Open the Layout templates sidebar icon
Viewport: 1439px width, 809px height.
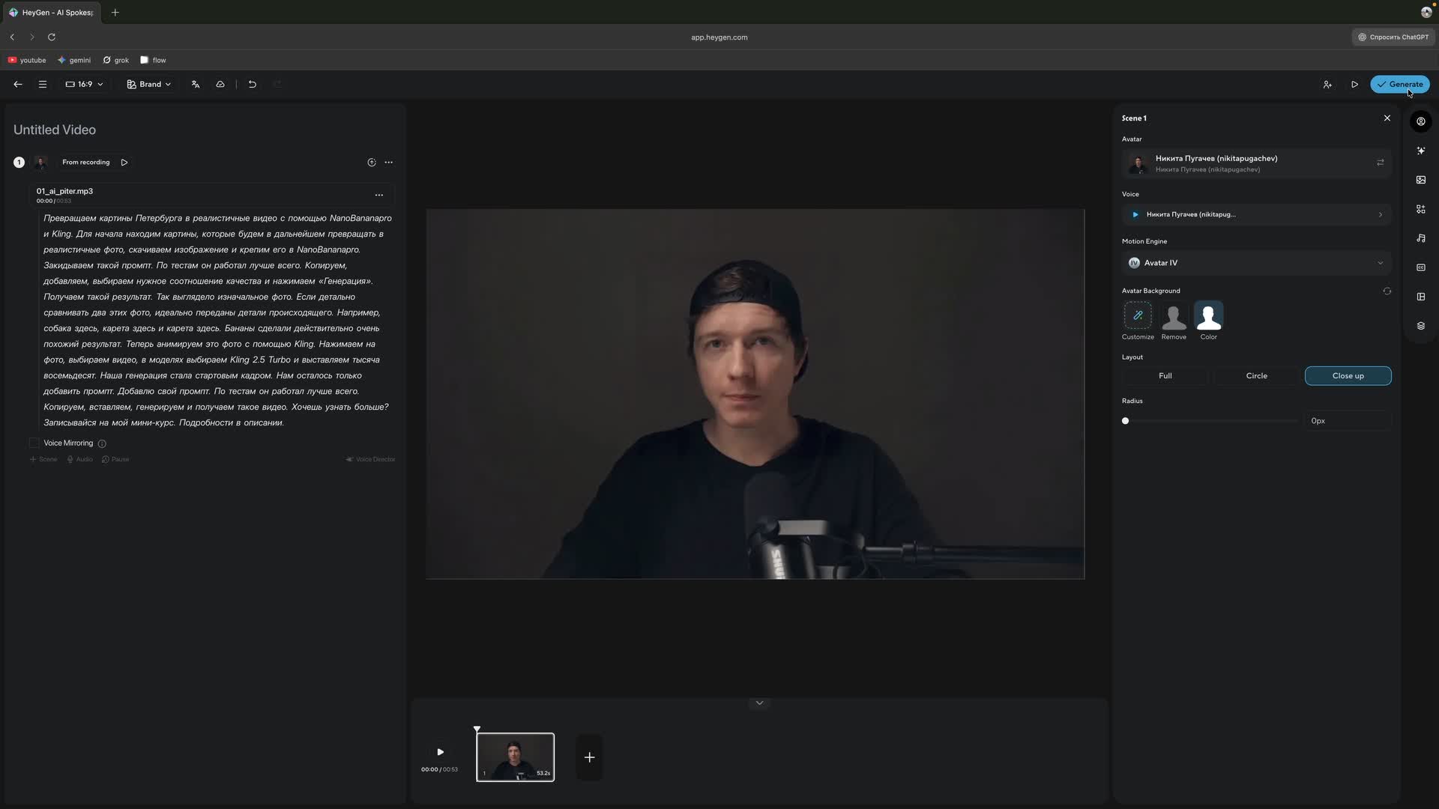(1422, 297)
